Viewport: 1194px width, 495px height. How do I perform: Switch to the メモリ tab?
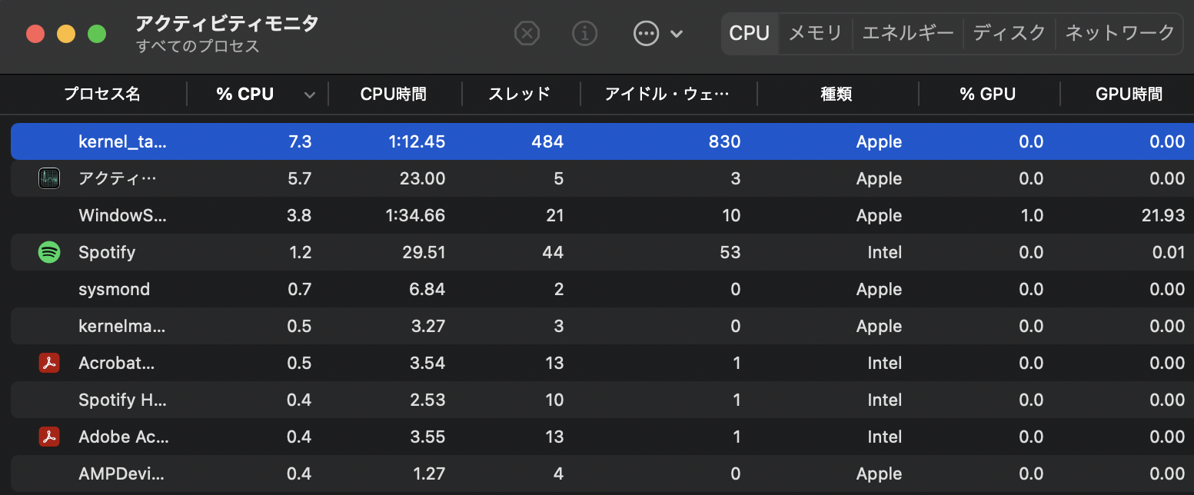[x=815, y=33]
